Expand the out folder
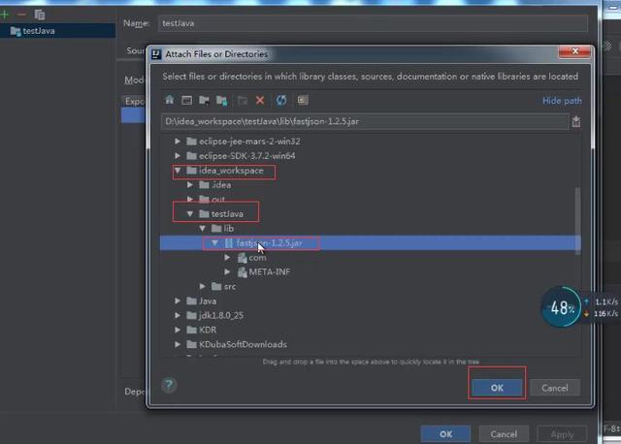The image size is (621, 444). tap(190, 199)
